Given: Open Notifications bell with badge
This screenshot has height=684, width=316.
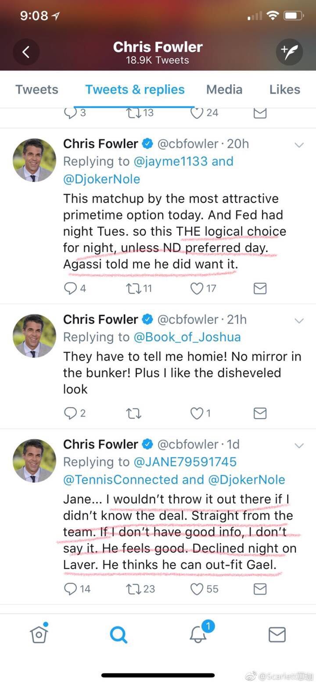Looking at the screenshot, I should click(x=198, y=633).
